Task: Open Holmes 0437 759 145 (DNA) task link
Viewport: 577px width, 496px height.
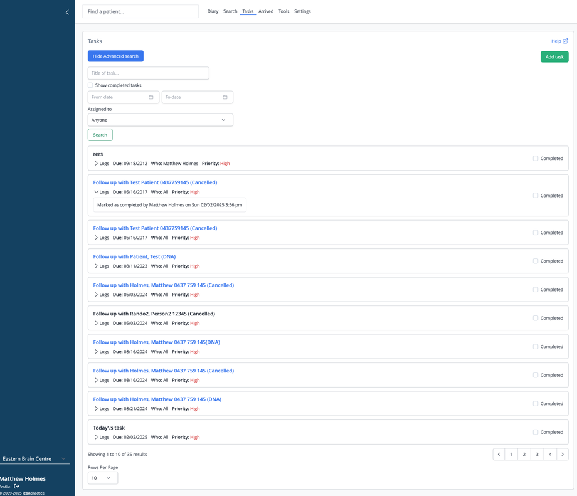Action: [x=157, y=399]
